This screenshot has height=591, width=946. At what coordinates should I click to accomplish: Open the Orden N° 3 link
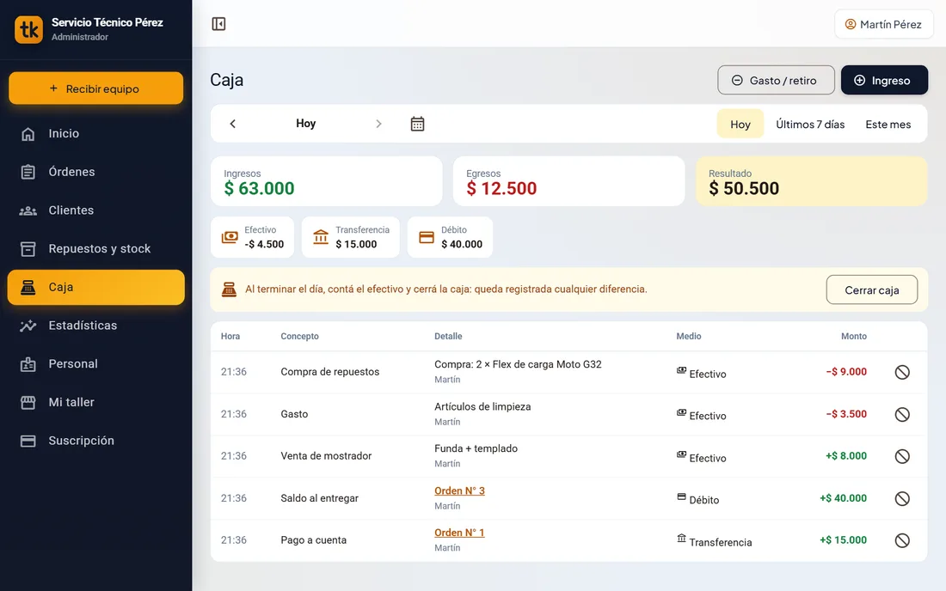460,491
